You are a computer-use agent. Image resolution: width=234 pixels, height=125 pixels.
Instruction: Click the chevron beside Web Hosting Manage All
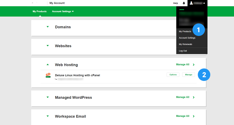point(194,65)
